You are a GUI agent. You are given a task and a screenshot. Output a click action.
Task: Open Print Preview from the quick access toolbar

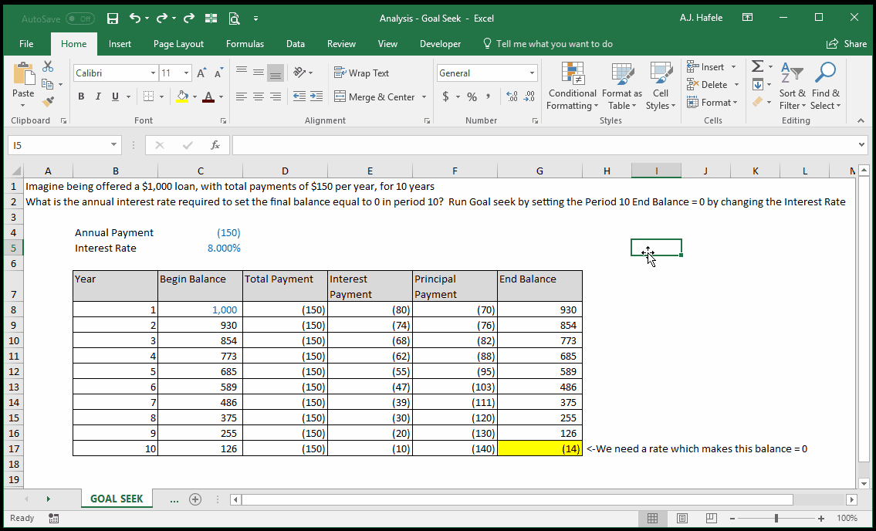point(234,19)
